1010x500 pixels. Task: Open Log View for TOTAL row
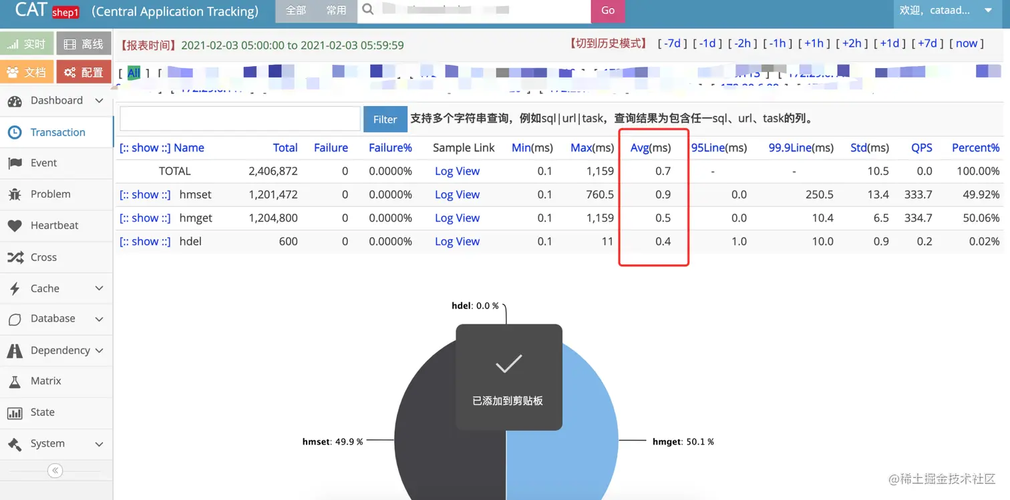(457, 172)
